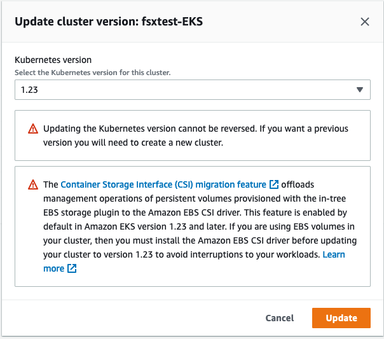The width and height of the screenshot is (384, 339).
Task: Click the selected 1.23 version value
Action: coord(30,90)
